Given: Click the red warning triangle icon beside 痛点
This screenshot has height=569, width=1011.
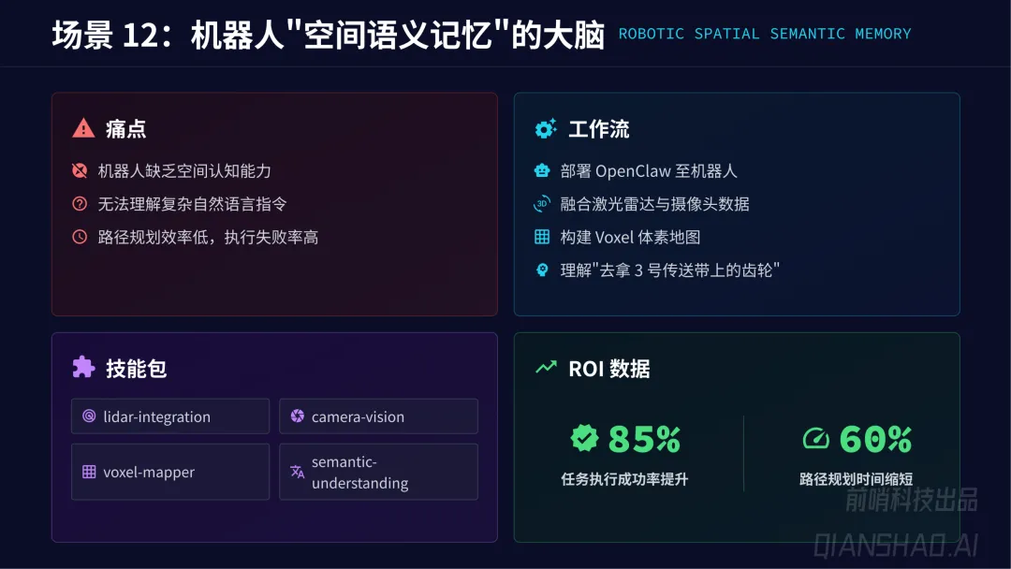Looking at the screenshot, I should (x=83, y=128).
